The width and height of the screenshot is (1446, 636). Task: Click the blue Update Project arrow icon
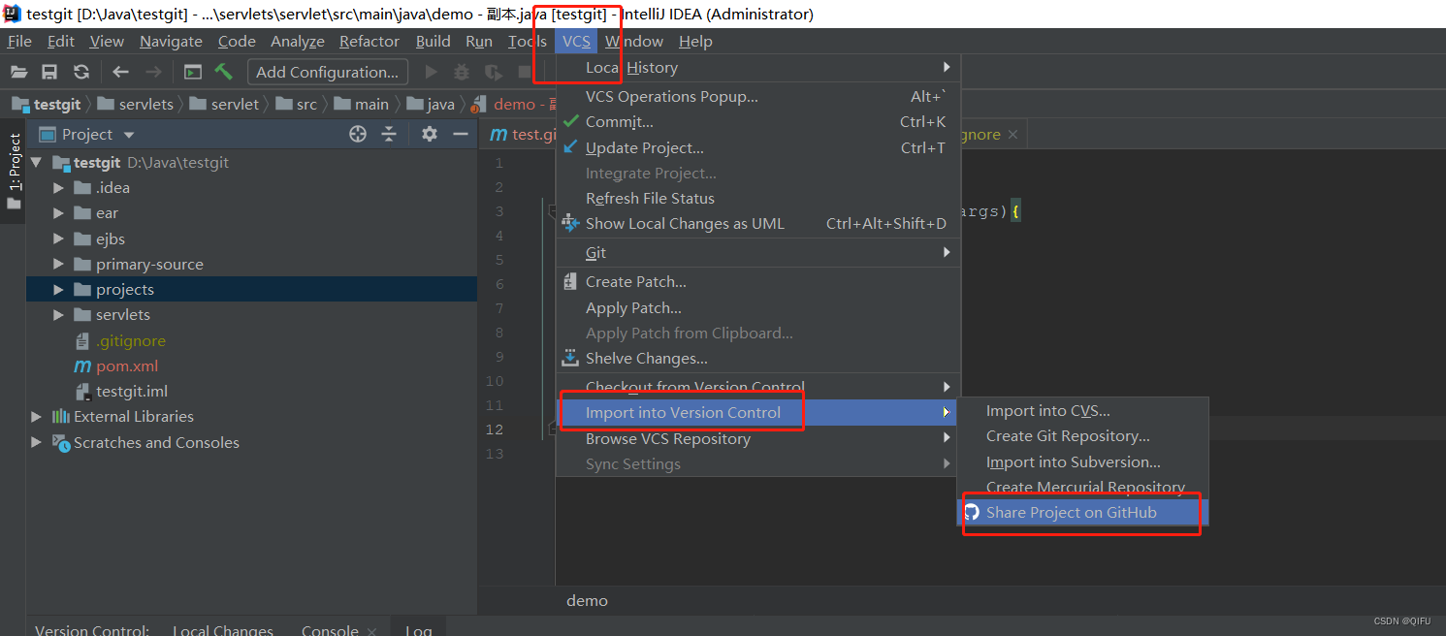tap(570, 147)
